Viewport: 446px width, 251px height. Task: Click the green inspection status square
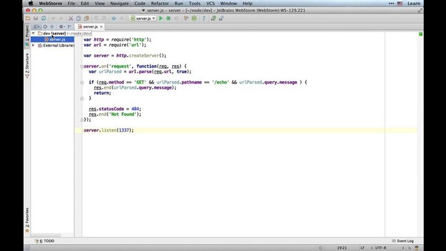(x=421, y=34)
